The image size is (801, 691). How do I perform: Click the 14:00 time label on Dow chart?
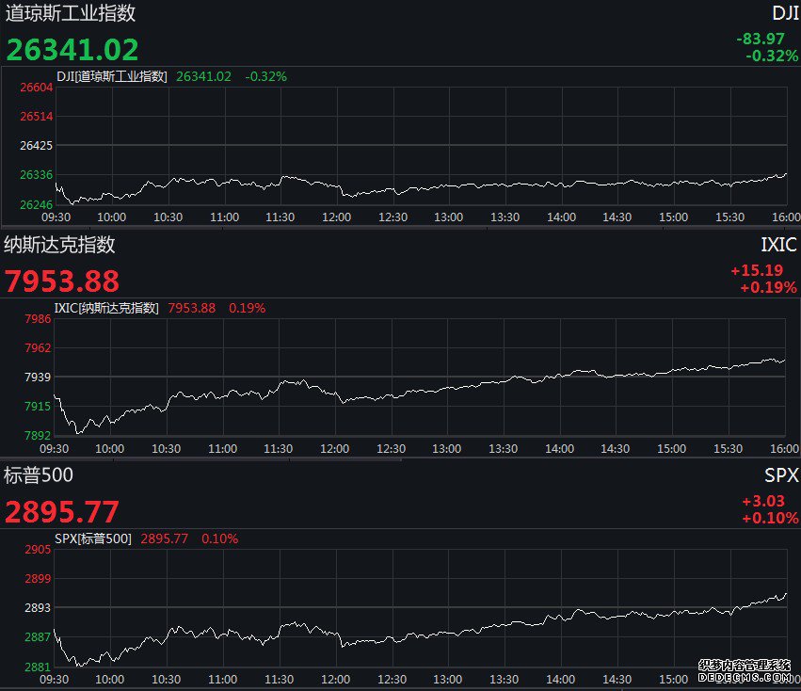(x=561, y=217)
